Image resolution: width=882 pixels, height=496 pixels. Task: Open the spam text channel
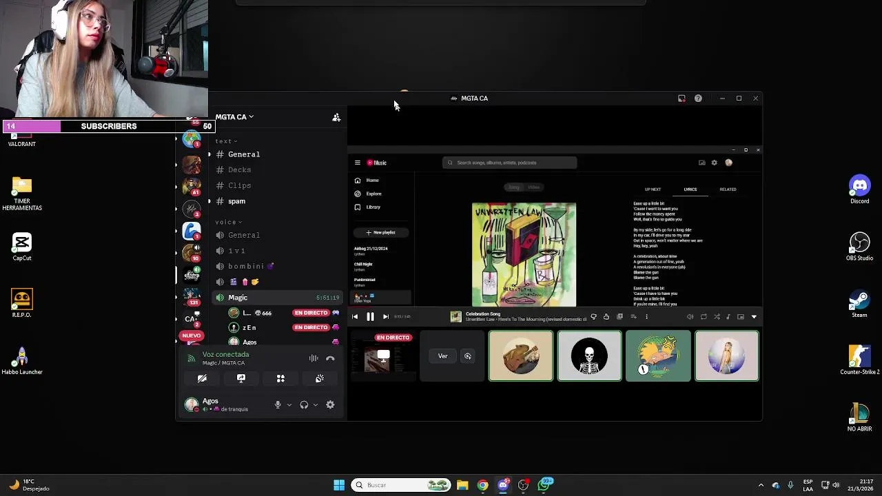tap(276, 201)
